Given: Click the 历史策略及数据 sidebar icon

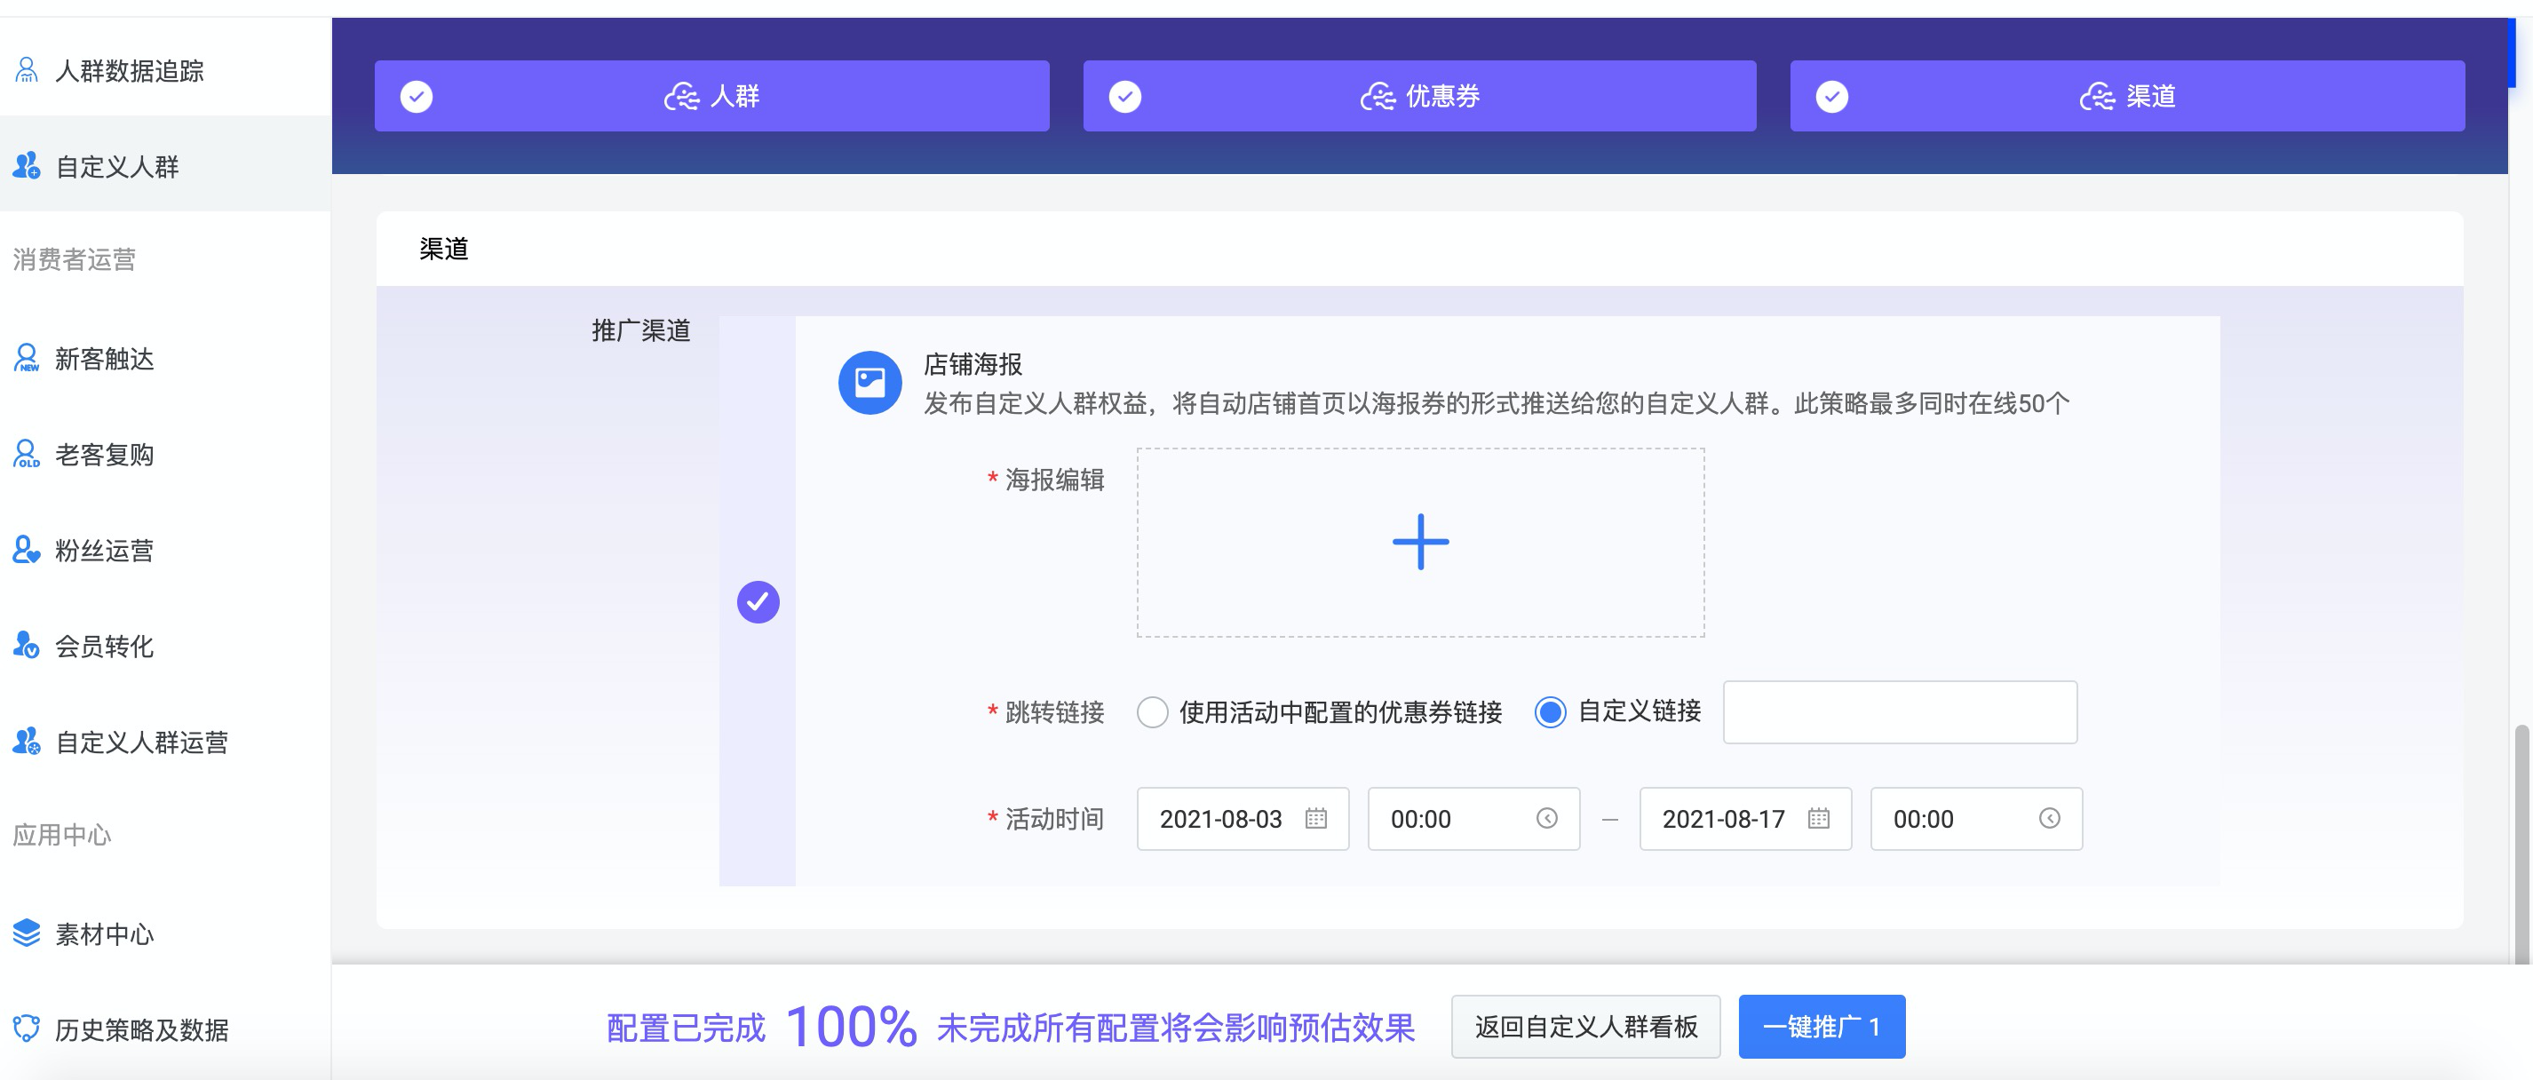Looking at the screenshot, I should [x=27, y=1028].
